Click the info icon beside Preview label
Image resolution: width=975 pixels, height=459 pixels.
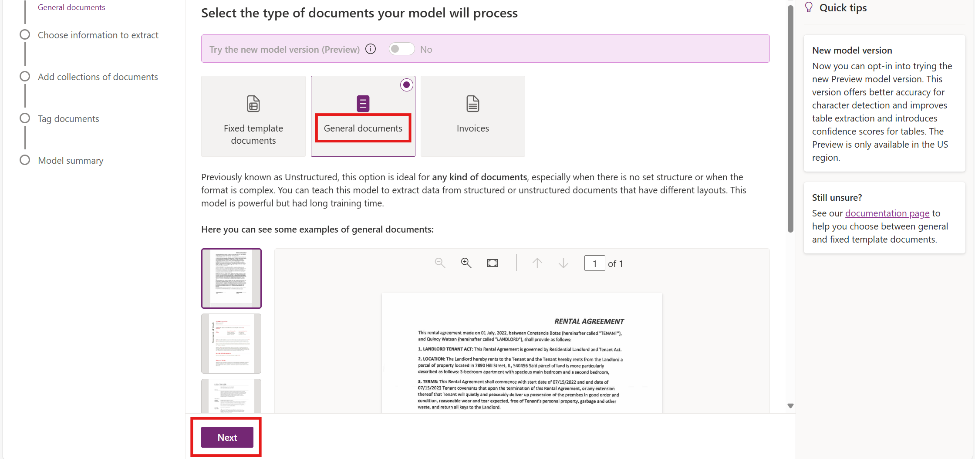point(371,49)
